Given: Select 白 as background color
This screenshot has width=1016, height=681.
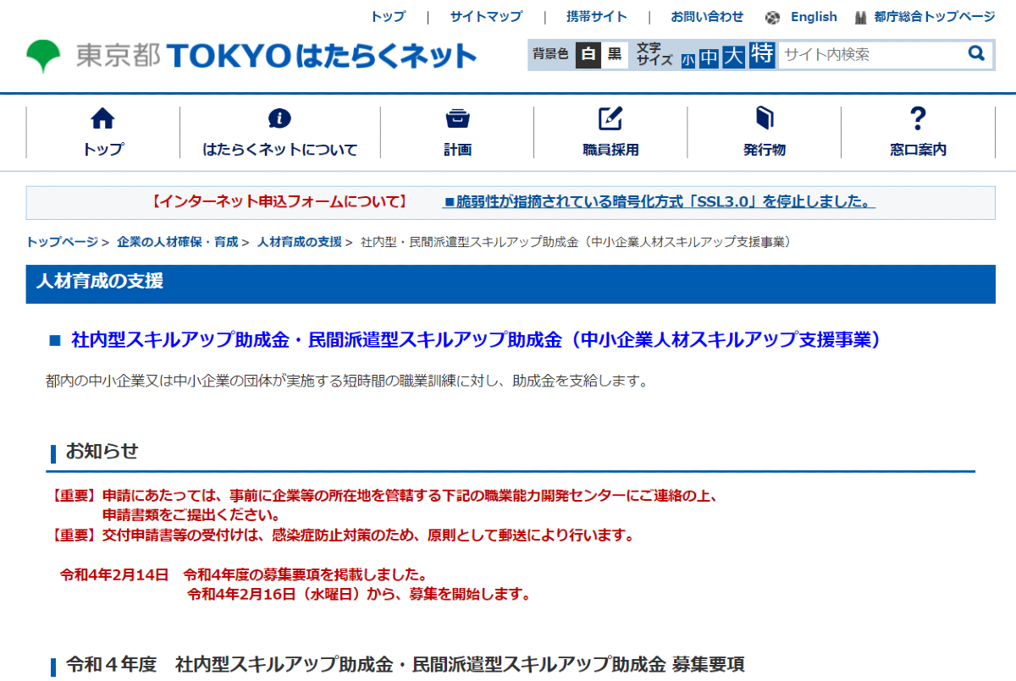Looking at the screenshot, I should (x=588, y=53).
